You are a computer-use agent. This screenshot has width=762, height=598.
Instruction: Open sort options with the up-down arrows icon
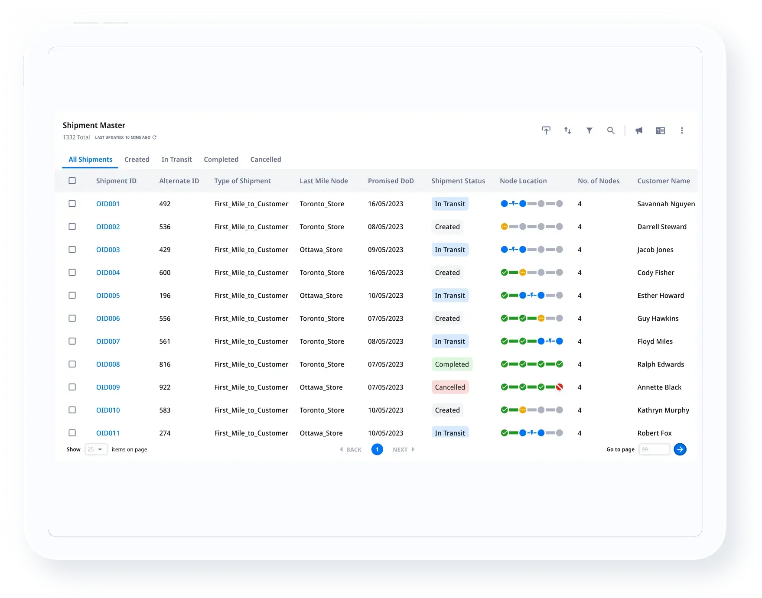(567, 130)
